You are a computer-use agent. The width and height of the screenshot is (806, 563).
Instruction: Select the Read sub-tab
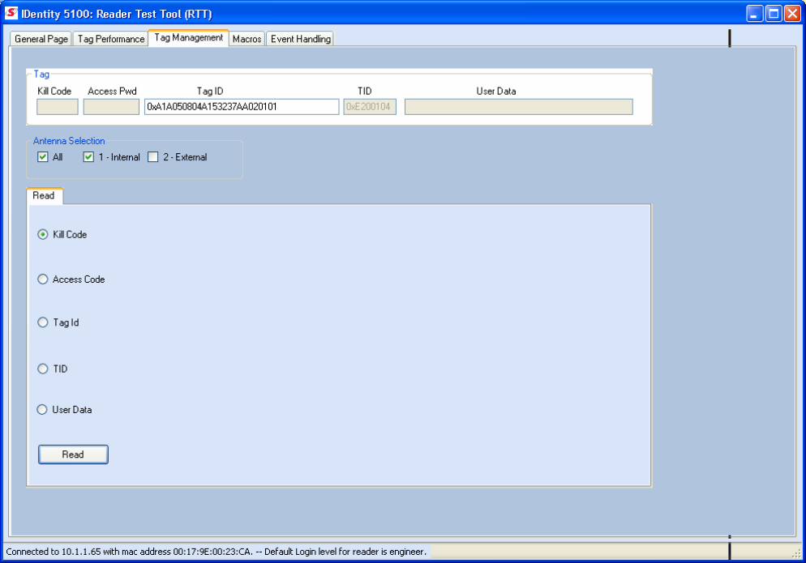pos(45,196)
